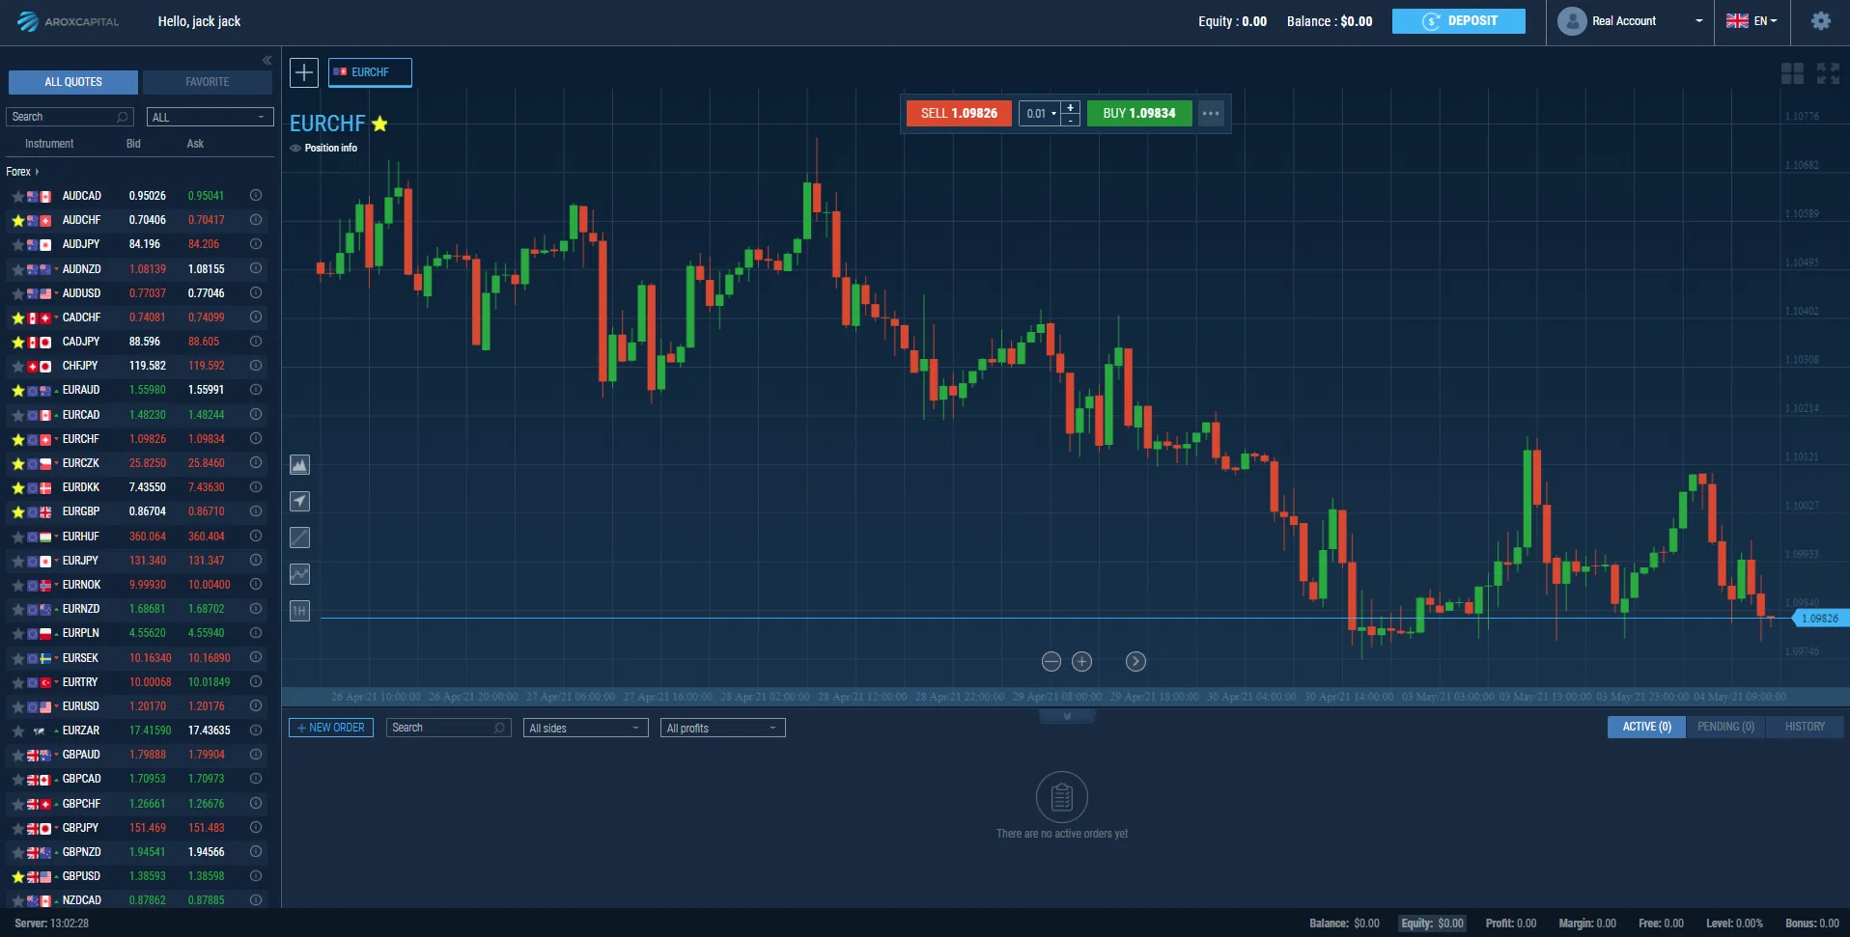Add a new chart tab with plus
The image size is (1850, 937).
point(304,72)
